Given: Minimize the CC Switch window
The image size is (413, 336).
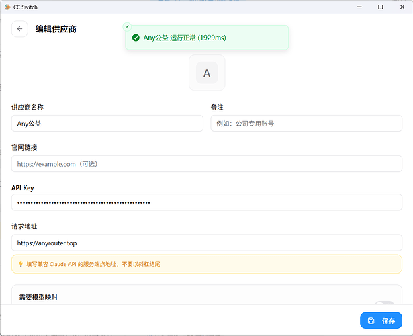Looking at the screenshot, I should click(359, 7).
